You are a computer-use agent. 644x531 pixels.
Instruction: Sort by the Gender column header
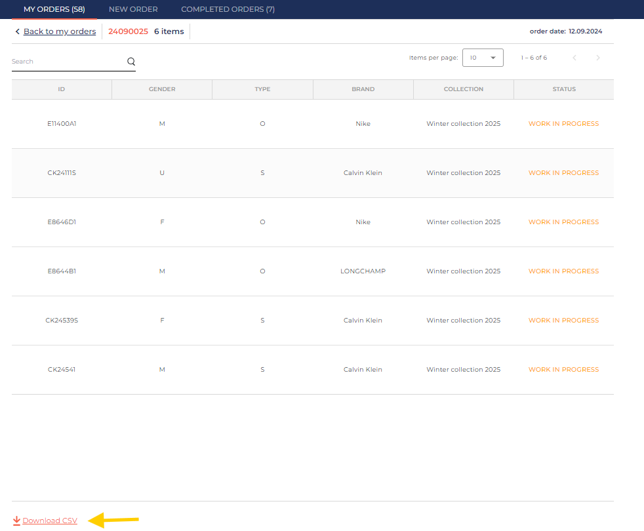coord(162,89)
